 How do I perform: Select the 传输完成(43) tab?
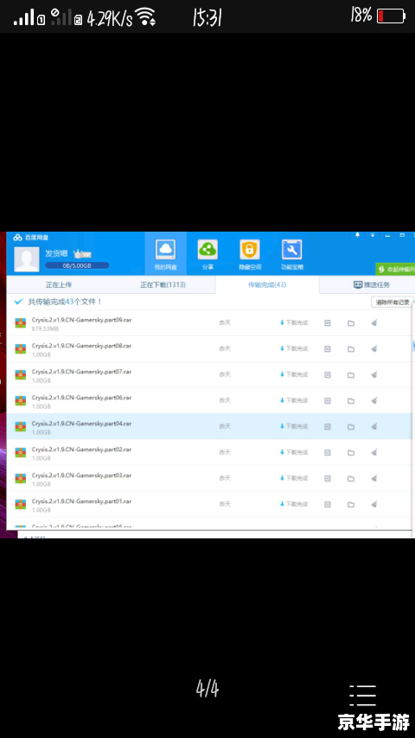click(267, 285)
